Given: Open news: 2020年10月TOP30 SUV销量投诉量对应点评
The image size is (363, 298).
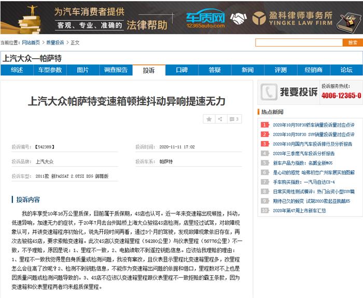Looking at the screenshot, I should coord(313,134).
